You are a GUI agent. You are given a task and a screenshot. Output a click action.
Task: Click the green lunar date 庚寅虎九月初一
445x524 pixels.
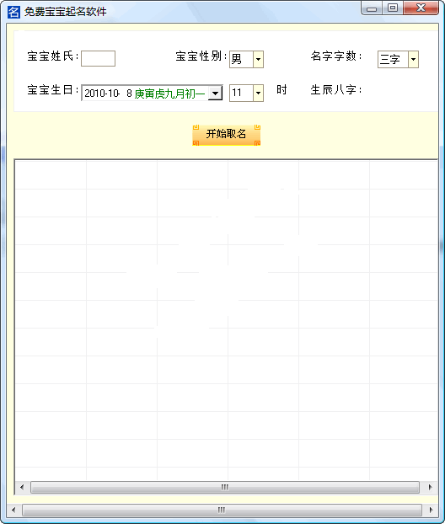169,94
